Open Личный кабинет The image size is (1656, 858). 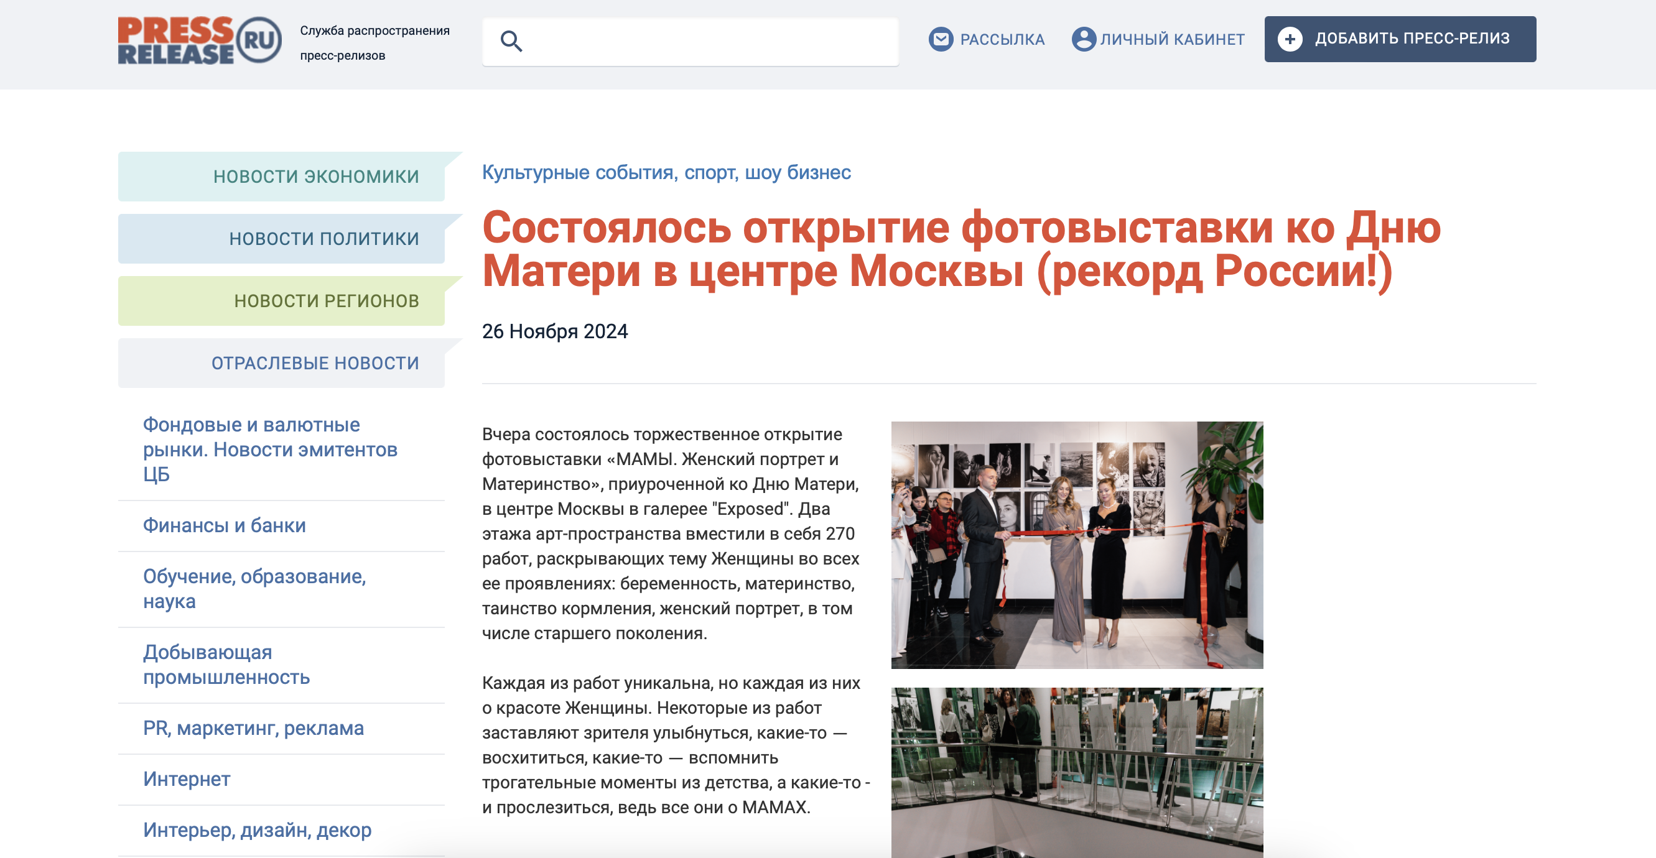(x=1171, y=39)
